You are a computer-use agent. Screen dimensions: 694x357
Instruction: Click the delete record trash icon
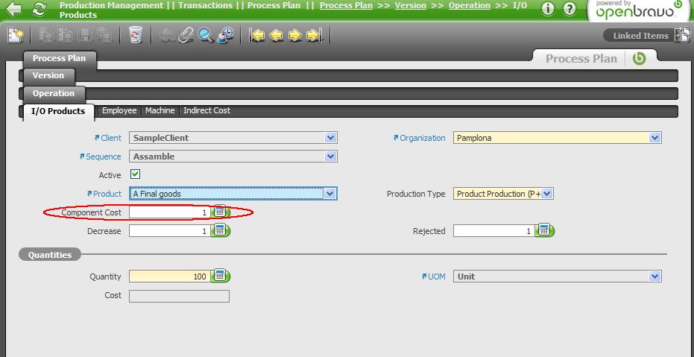(x=135, y=35)
